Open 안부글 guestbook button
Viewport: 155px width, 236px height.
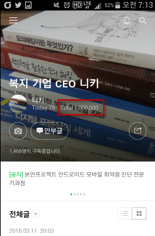point(50,131)
